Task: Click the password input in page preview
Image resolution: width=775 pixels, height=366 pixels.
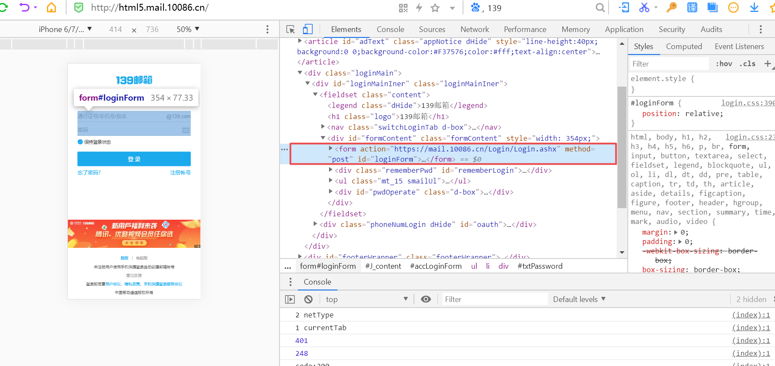Action: [134, 130]
